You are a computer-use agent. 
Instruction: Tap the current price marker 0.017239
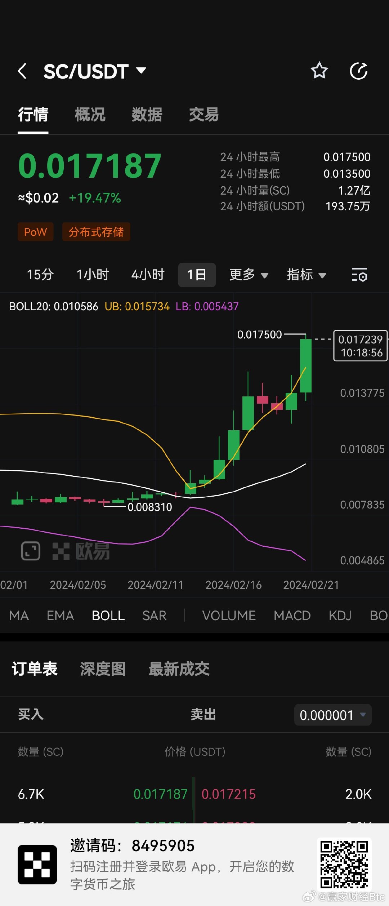pos(360,346)
